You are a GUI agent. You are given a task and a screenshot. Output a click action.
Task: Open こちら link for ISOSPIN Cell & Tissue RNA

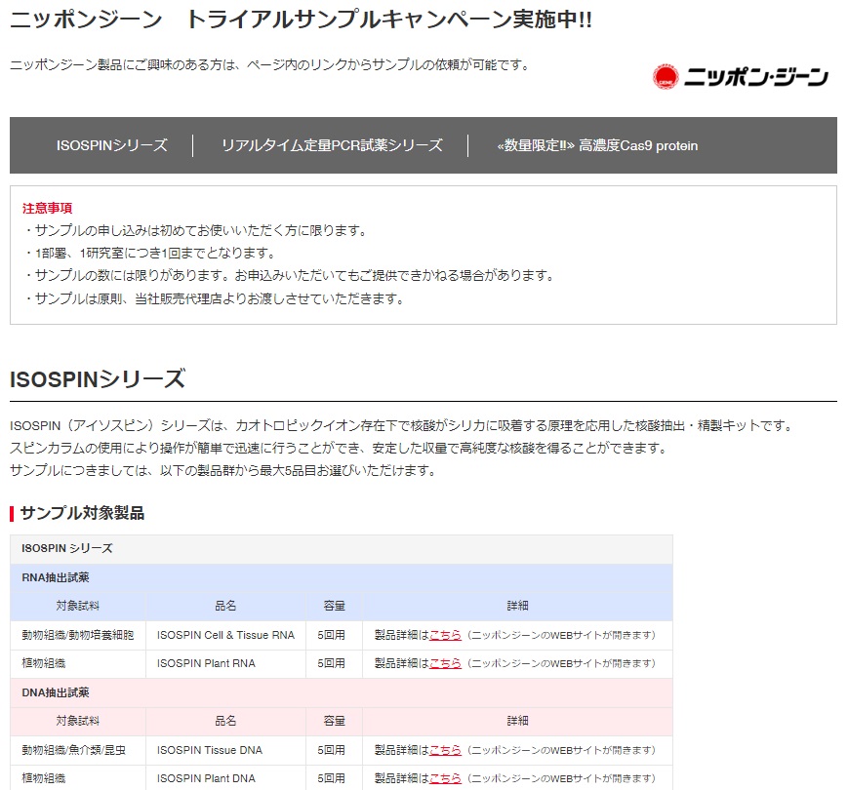coord(445,635)
